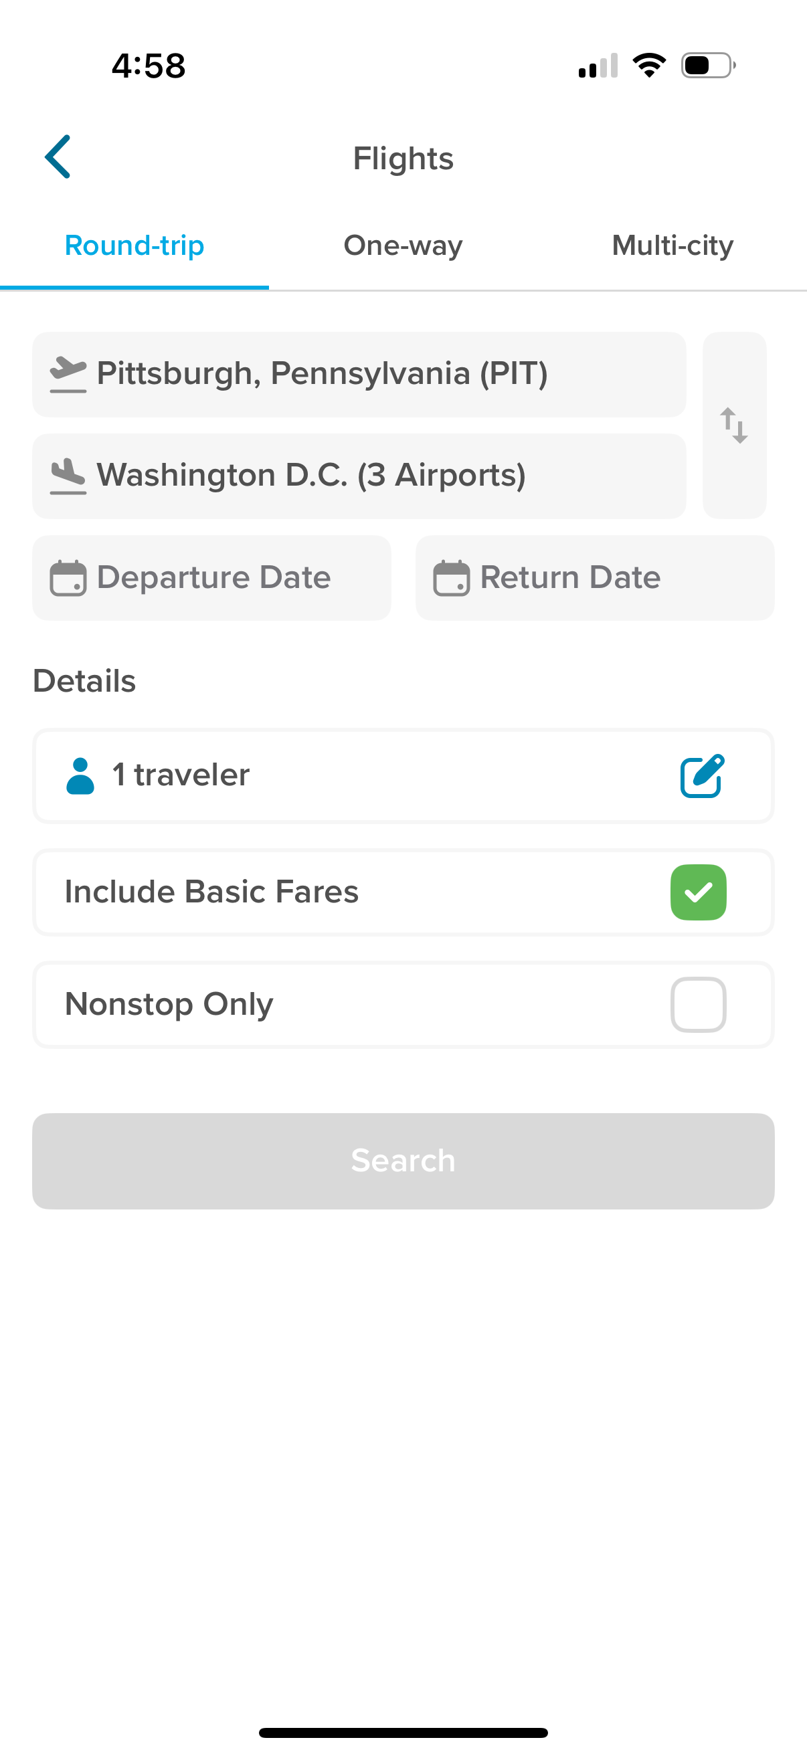Tap the swap origin and destination arrows
Image resolution: width=807 pixels, height=1754 pixels.
point(734,425)
